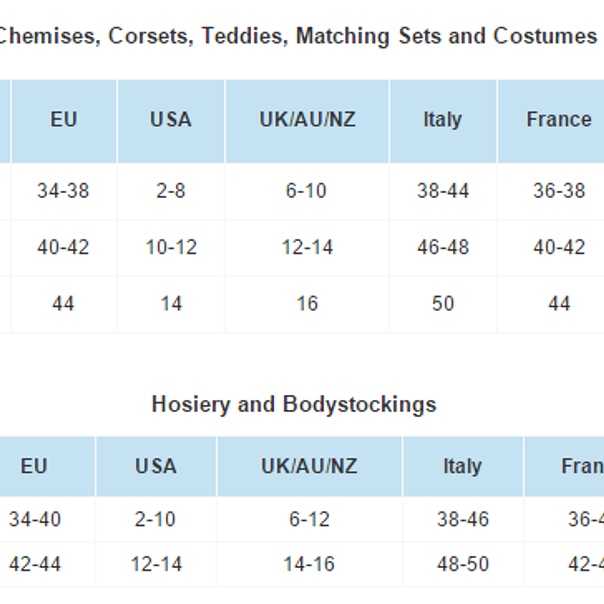This screenshot has height=604, width=604.
Task: Click the 36-38 France size cell
Action: 559,191
